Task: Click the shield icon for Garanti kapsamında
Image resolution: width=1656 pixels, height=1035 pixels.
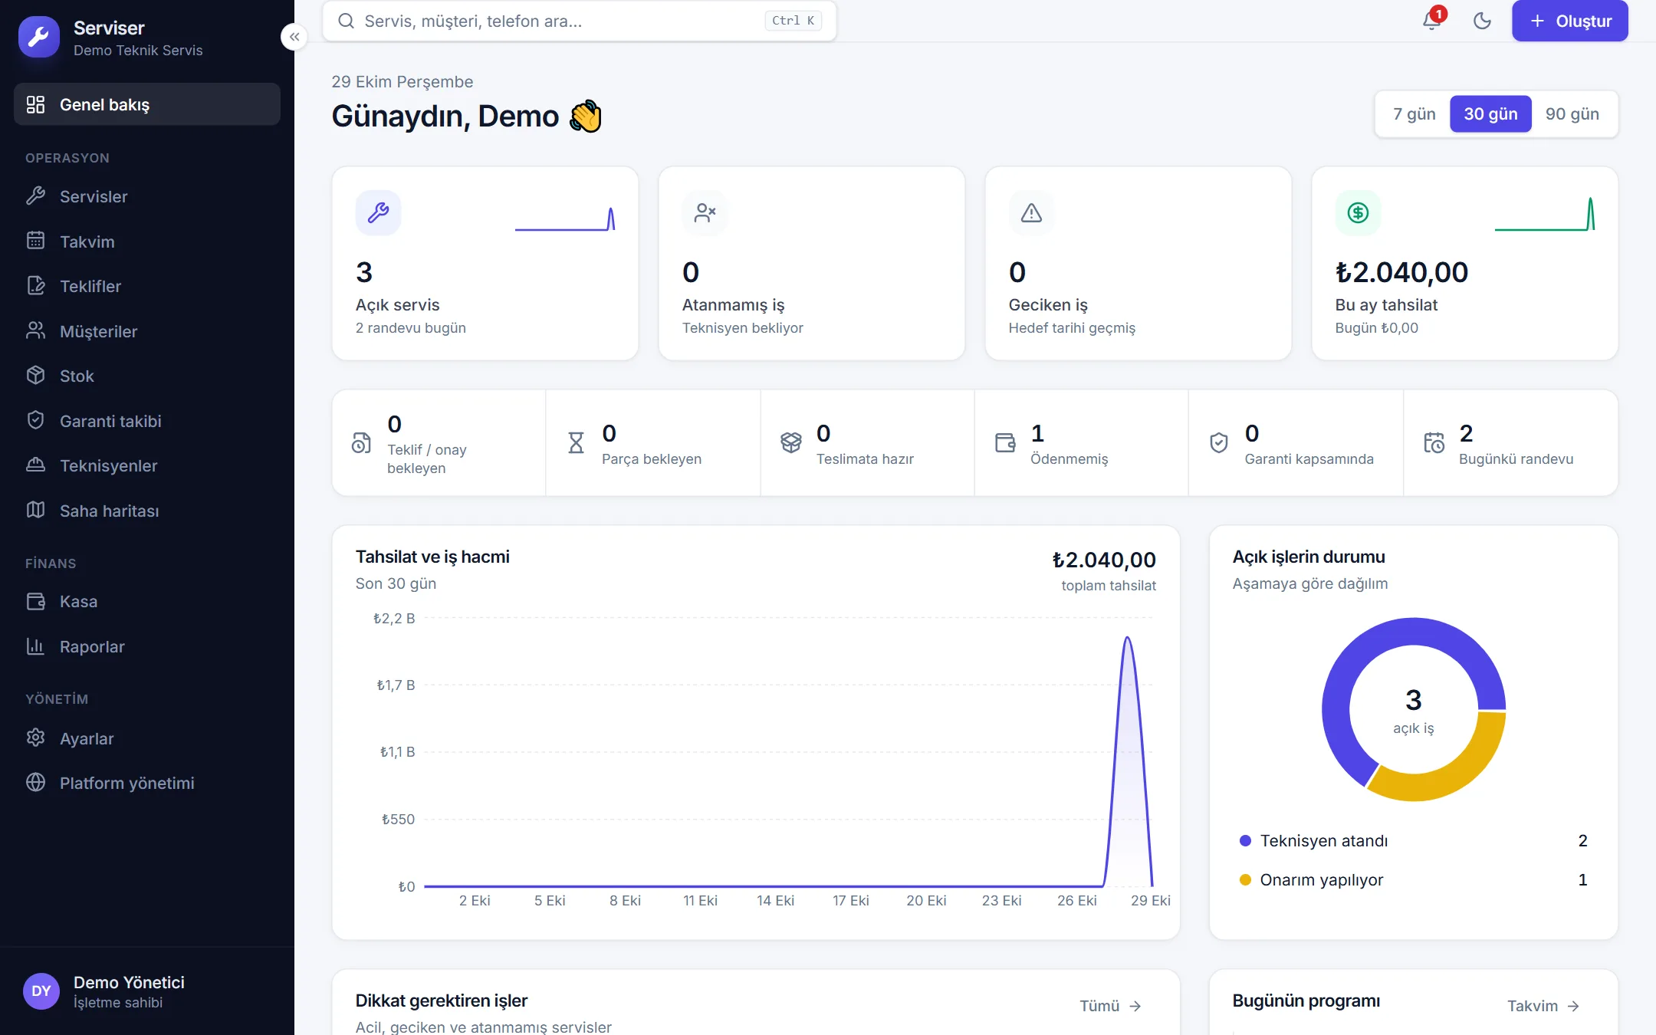Action: pyautogui.click(x=1219, y=442)
